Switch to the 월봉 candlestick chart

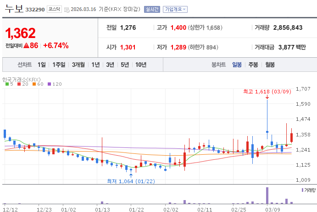point(270,65)
